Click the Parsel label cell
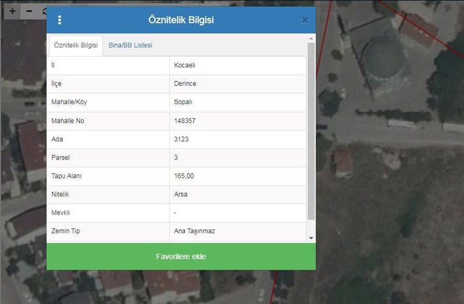This screenshot has width=464, height=304. (108, 158)
